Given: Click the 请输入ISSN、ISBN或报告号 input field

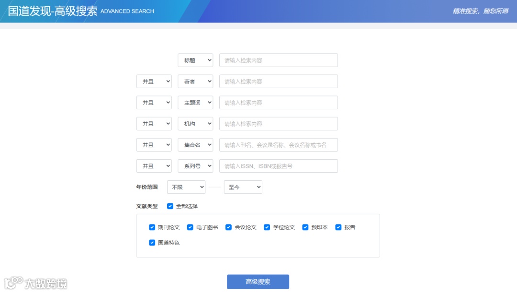Looking at the screenshot, I should (x=279, y=166).
